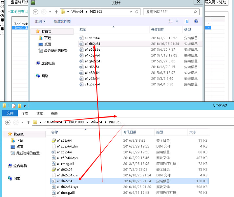Switch to the 共享 ribbon tab
Image resolution: width=234 pixels, height=197 pixels.
(39, 114)
